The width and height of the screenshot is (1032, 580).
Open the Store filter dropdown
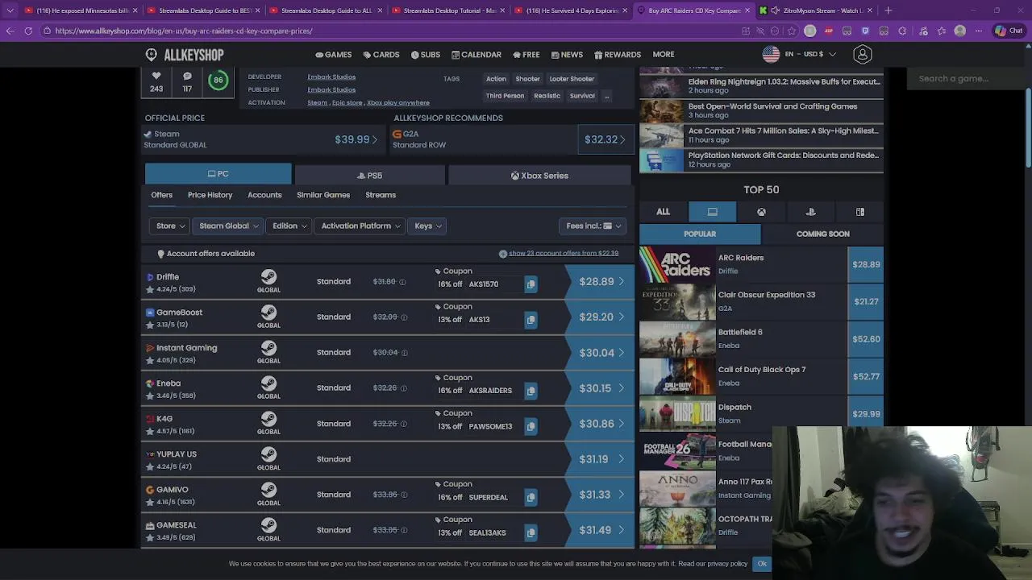(170, 226)
